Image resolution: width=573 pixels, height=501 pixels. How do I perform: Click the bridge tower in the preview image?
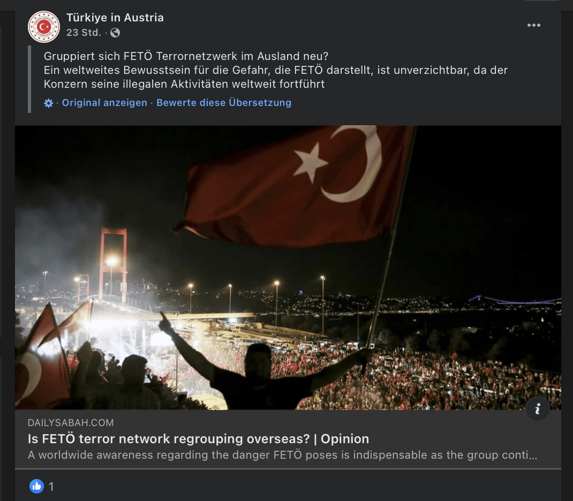tap(114, 265)
